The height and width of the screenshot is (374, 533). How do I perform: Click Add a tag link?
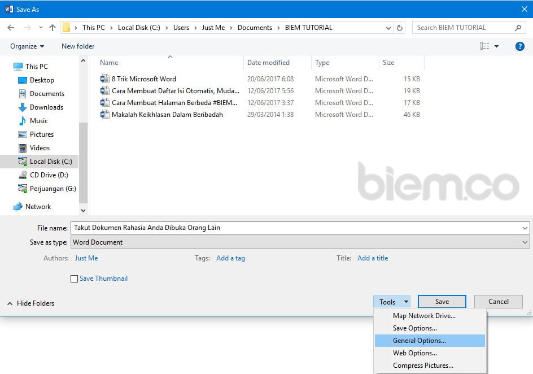[230, 258]
